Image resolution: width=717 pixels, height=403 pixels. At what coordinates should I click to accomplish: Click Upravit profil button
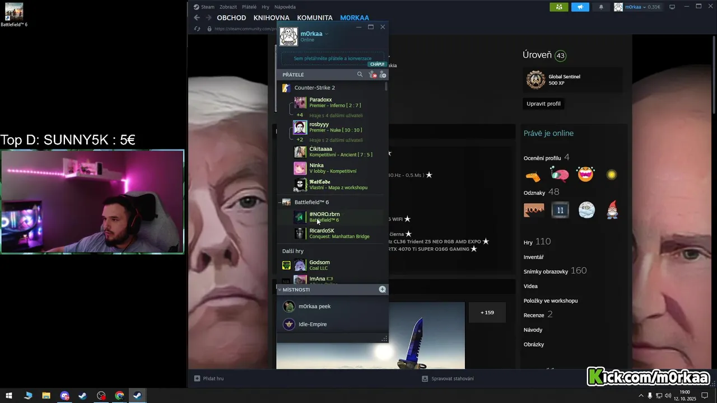(x=543, y=104)
